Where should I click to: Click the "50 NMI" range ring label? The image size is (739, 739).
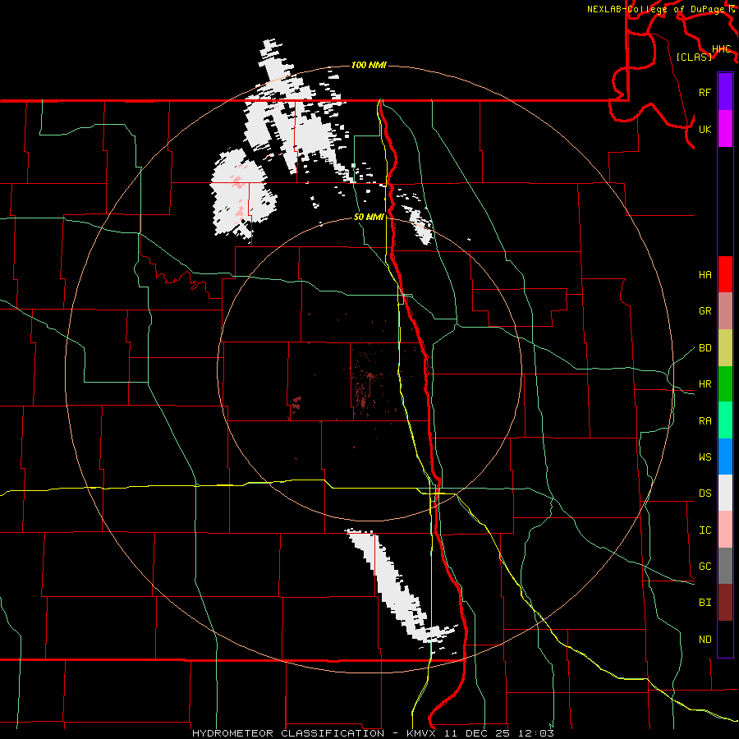[369, 217]
